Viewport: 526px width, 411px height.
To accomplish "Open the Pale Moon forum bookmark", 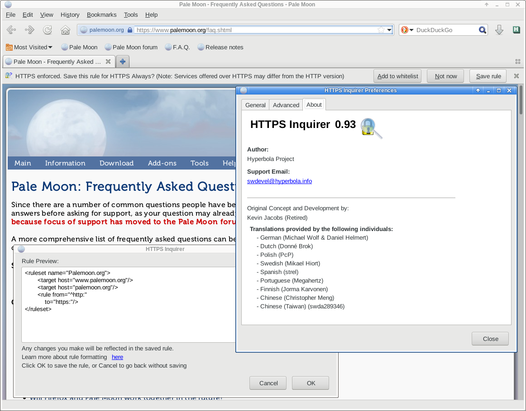I will coord(131,47).
